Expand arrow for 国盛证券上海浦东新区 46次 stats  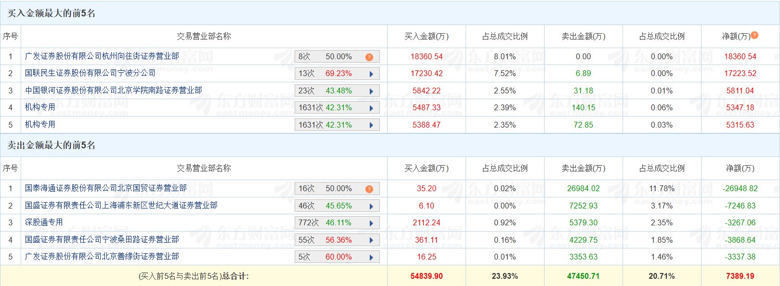click(371, 206)
